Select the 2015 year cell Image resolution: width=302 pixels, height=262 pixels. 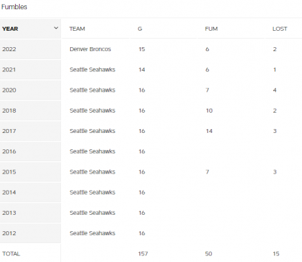tap(30, 172)
